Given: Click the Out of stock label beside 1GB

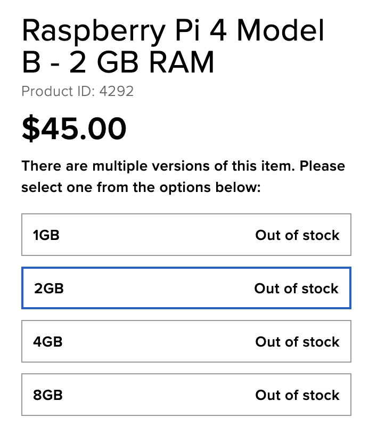Looking at the screenshot, I should click(297, 235).
